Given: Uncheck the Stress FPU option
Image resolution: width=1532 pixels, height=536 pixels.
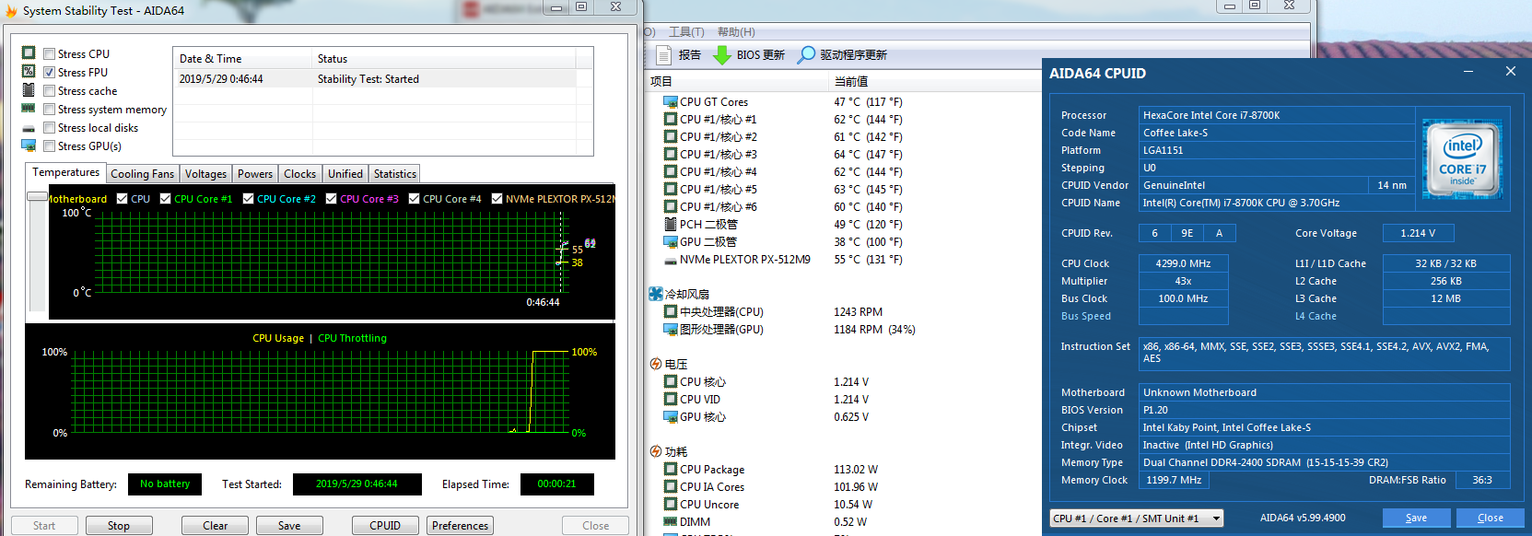Looking at the screenshot, I should [x=49, y=73].
